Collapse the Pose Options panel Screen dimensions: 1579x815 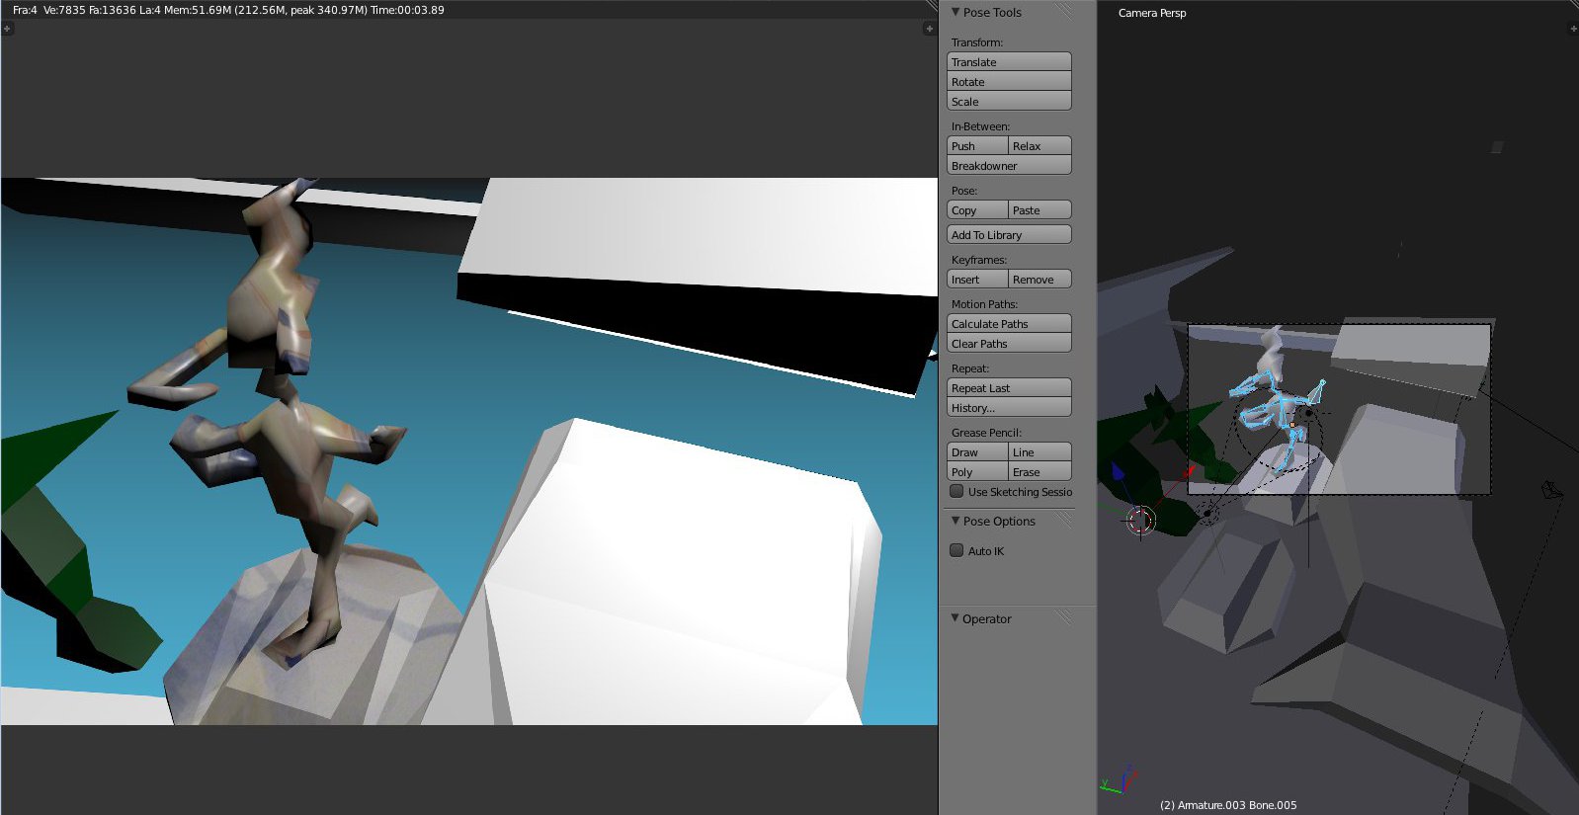[956, 521]
